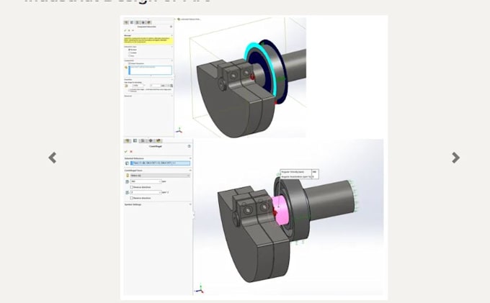Click selected reference face box in Centrifugal panel

(x=160, y=163)
